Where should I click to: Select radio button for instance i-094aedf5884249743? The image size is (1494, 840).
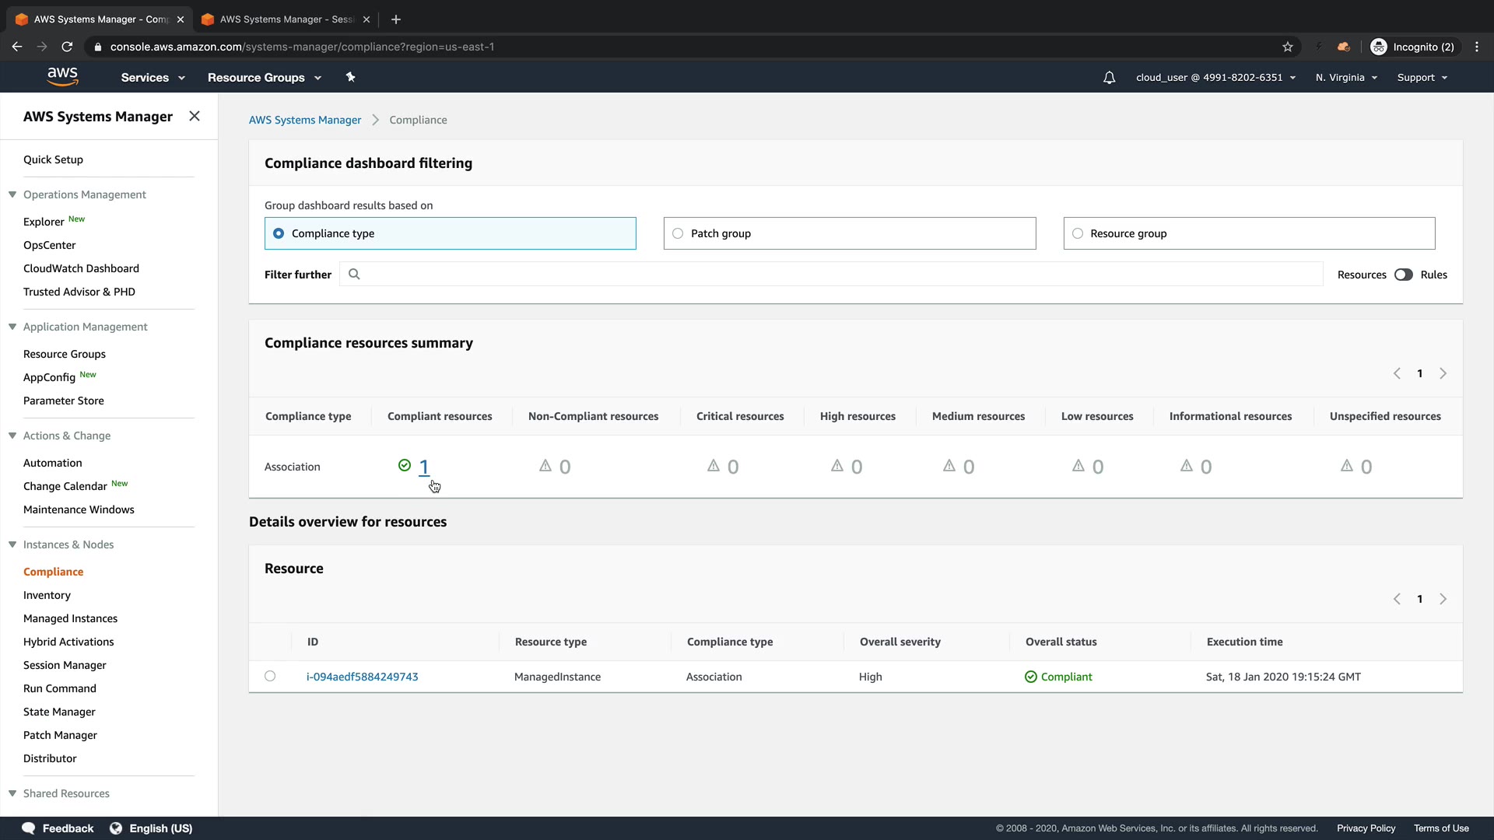[270, 676]
